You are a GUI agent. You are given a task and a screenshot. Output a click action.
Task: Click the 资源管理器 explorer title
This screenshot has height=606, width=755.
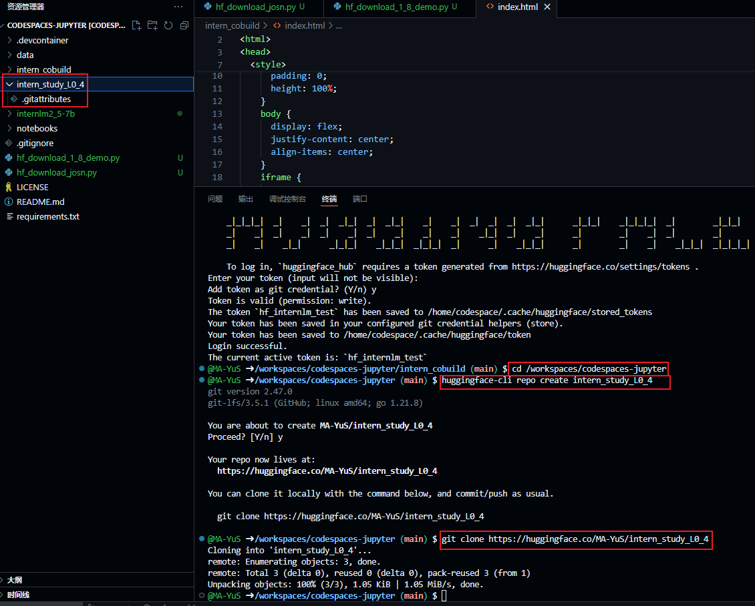coord(25,7)
